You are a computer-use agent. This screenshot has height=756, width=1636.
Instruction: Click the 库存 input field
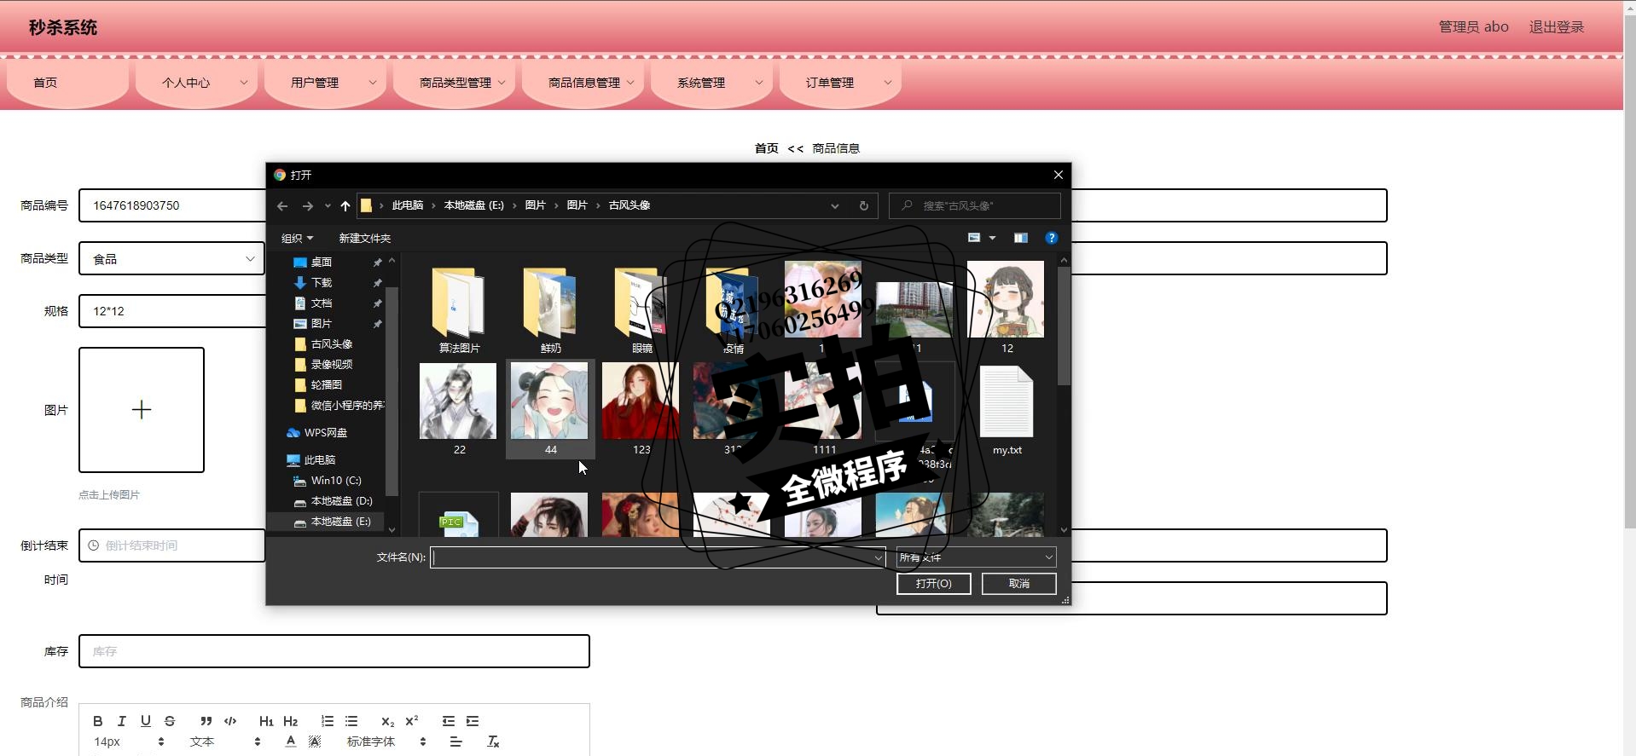(x=334, y=651)
